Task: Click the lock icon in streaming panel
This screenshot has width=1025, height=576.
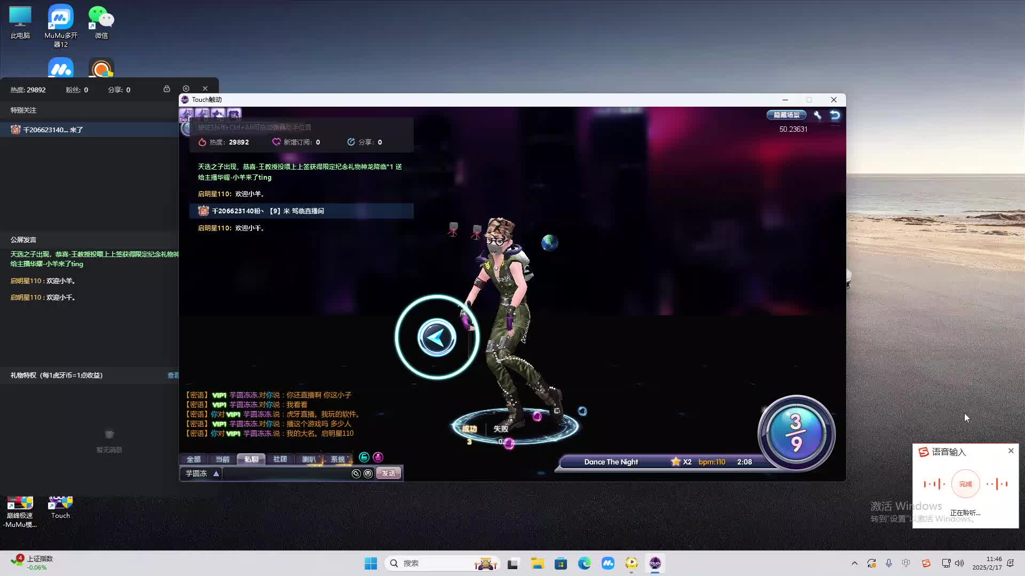Action: 167,89
